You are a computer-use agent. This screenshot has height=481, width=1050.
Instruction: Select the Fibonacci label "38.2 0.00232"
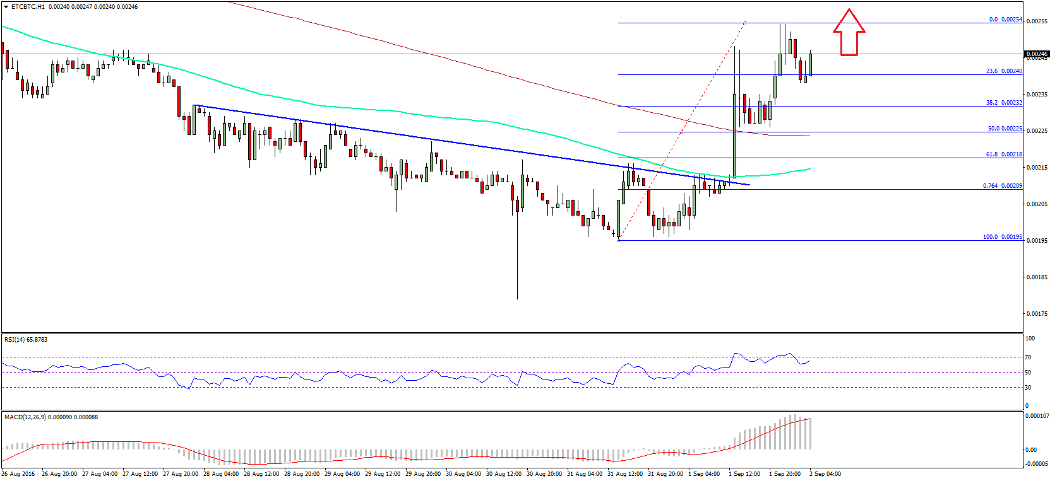coord(1004,103)
